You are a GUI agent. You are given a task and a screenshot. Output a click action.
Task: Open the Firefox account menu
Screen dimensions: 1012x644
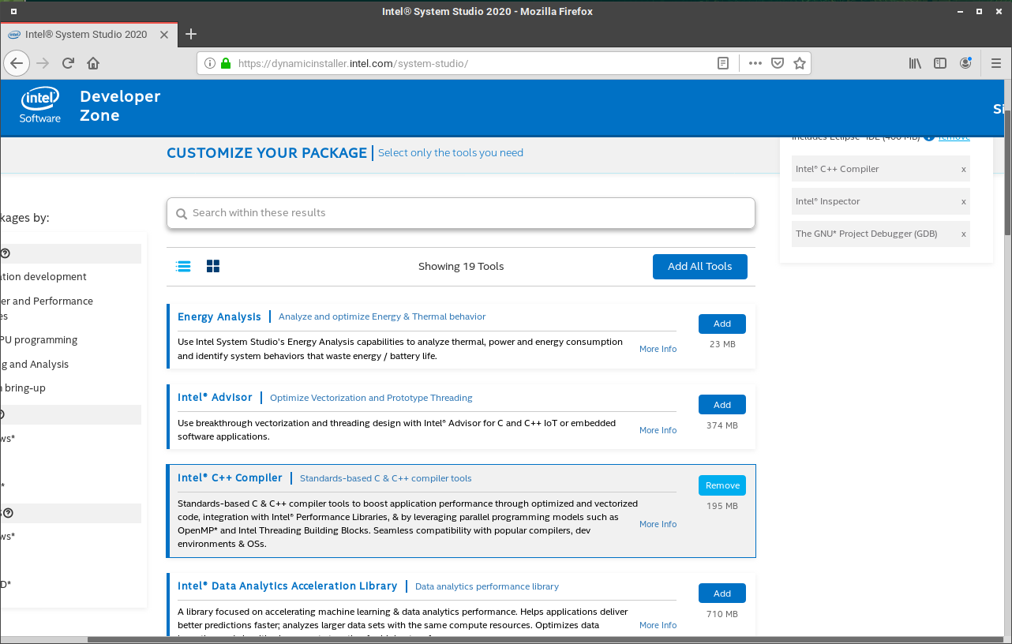coord(965,63)
